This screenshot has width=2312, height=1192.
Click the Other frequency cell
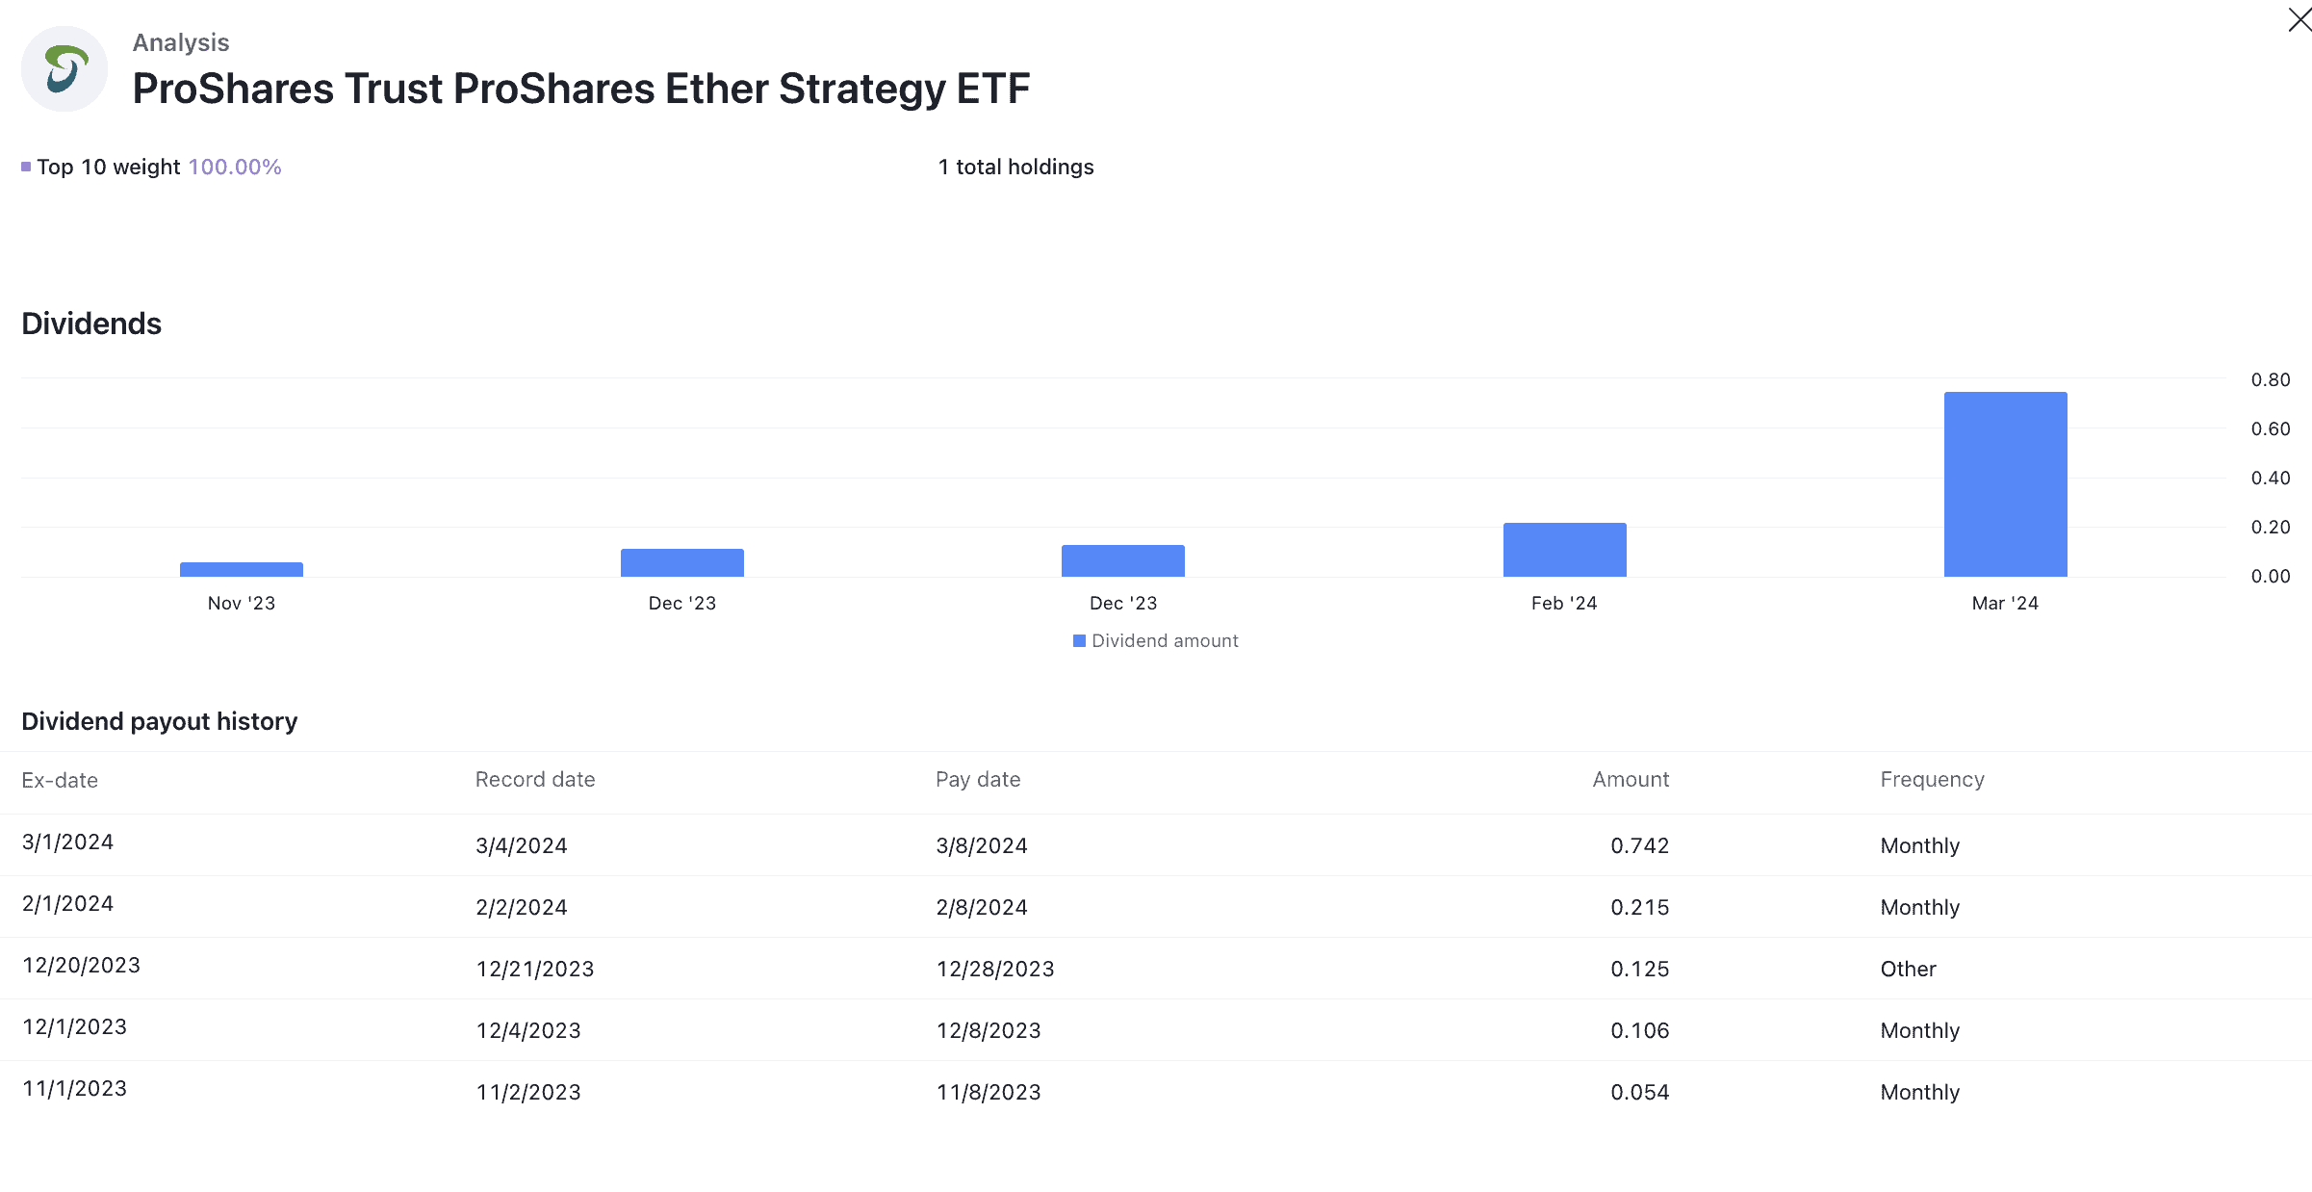point(1908,969)
